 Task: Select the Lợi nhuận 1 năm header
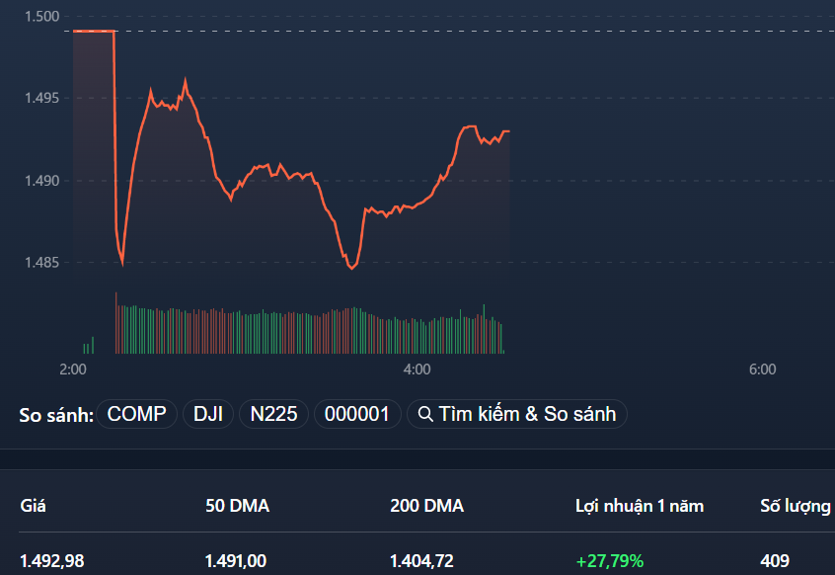pos(640,505)
